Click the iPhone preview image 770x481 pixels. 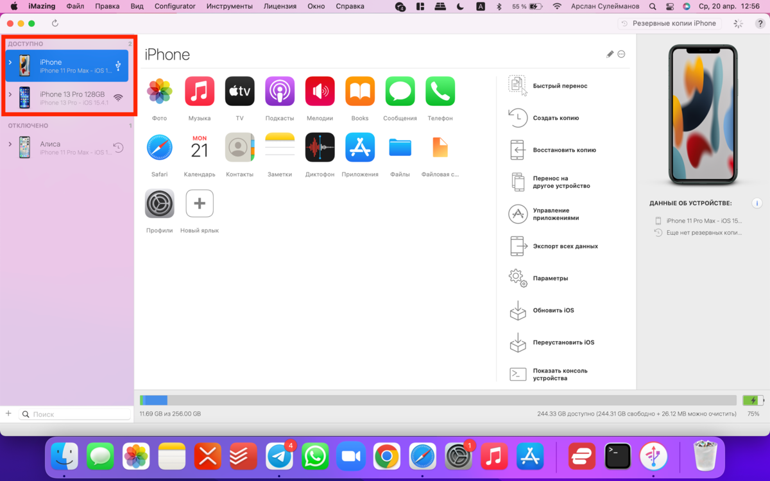coord(703,114)
